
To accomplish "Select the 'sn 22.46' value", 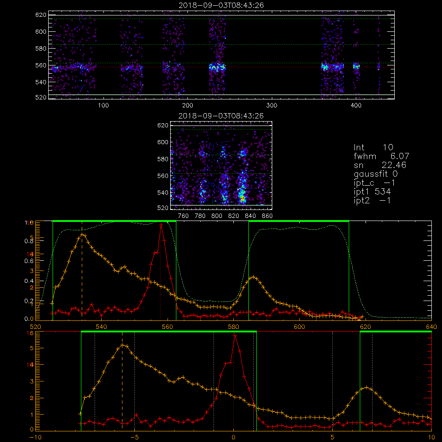I will 380,165.
